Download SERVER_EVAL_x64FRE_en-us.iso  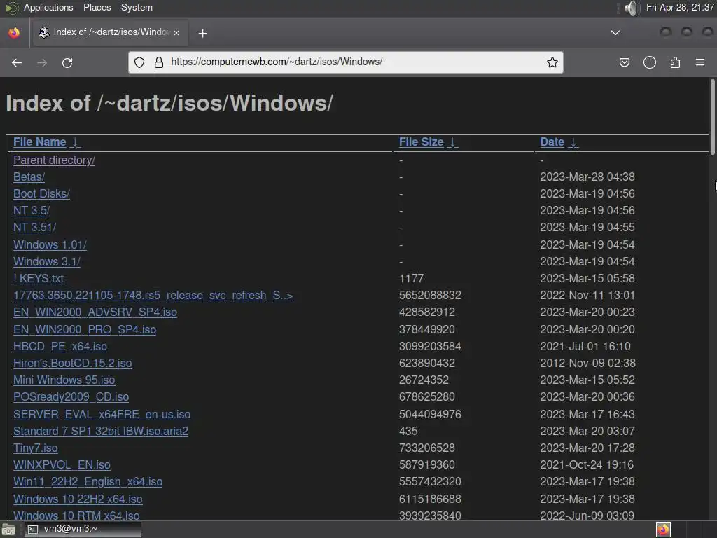pyautogui.click(x=102, y=415)
